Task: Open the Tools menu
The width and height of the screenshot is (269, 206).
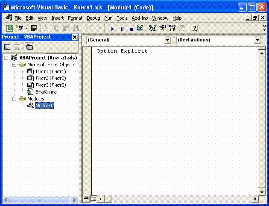Action: (122, 18)
